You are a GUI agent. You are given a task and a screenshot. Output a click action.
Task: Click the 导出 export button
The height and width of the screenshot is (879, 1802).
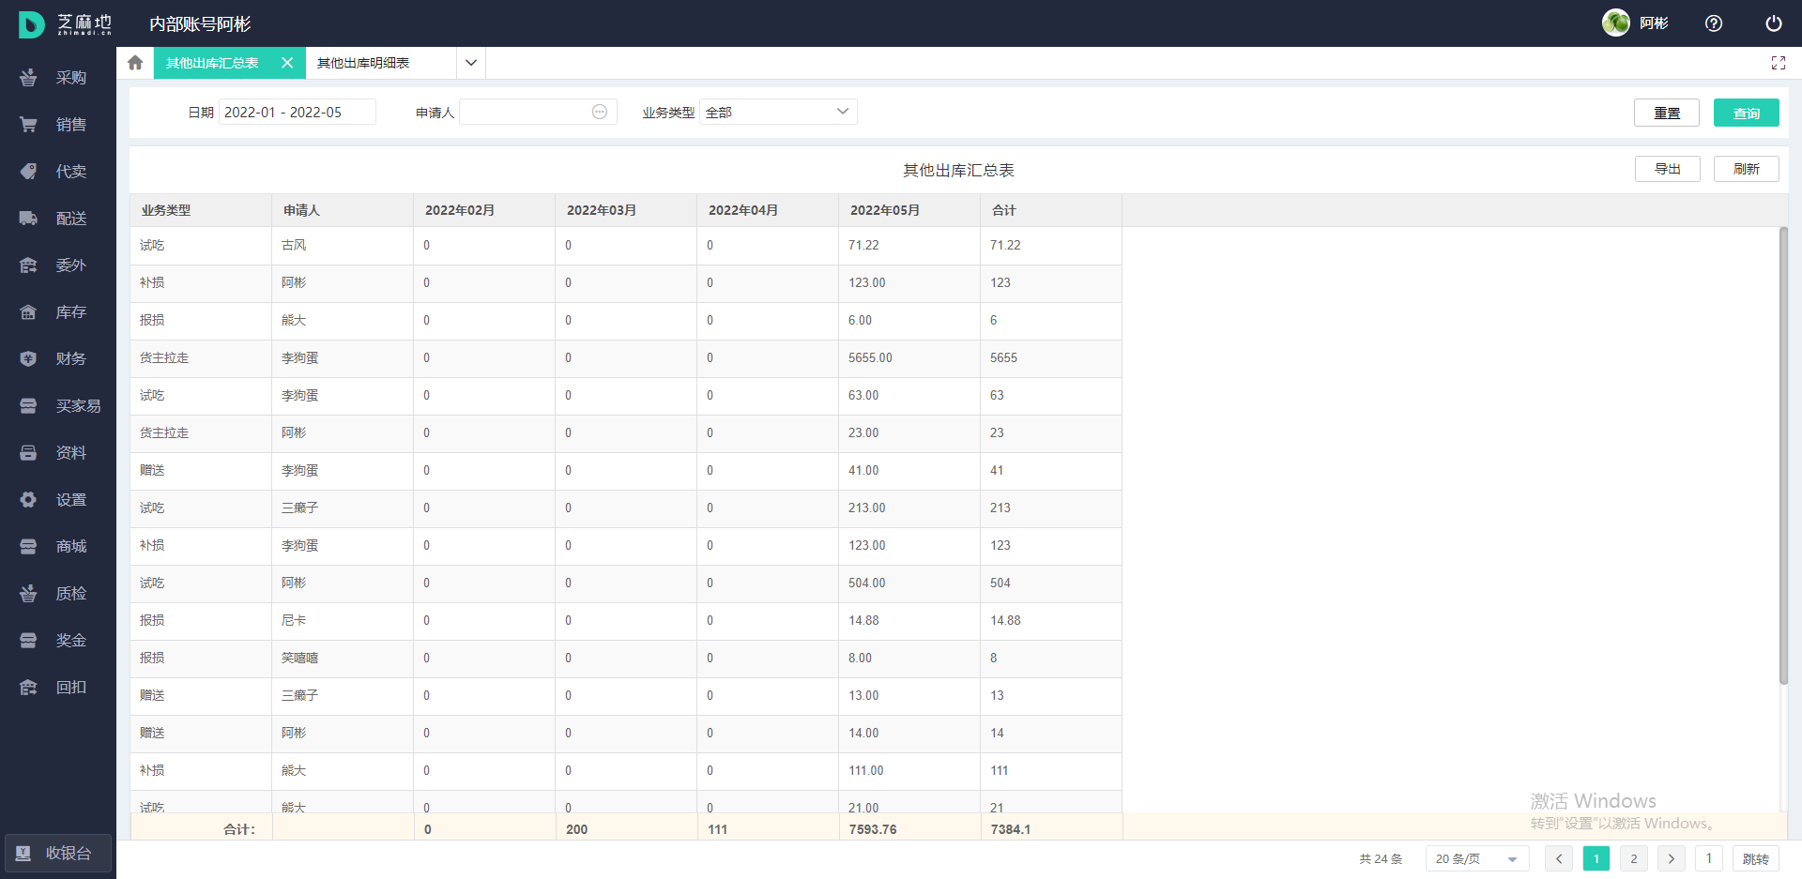1668,169
